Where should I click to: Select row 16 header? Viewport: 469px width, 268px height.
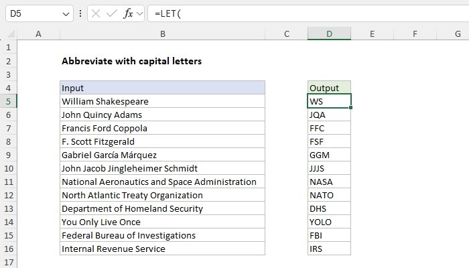8,249
